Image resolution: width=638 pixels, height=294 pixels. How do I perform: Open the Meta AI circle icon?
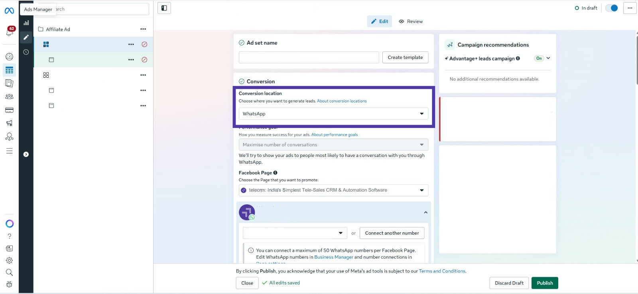(x=10, y=223)
